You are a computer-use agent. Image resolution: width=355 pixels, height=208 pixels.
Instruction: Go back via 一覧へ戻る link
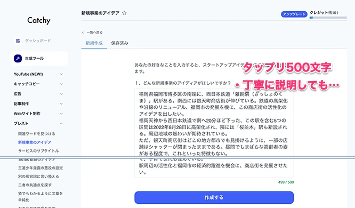[95, 33]
